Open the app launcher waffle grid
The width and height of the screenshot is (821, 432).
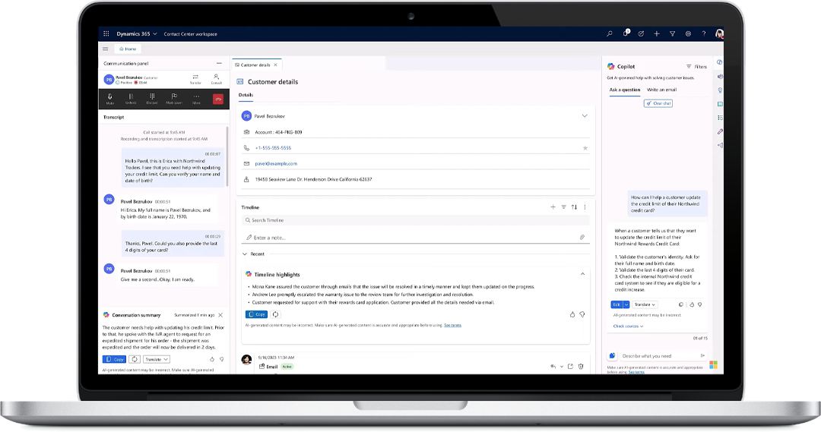point(106,33)
